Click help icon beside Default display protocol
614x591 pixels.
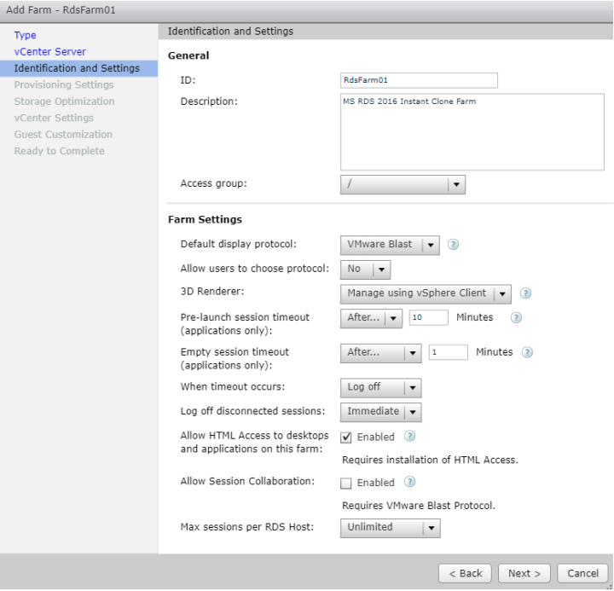454,245
